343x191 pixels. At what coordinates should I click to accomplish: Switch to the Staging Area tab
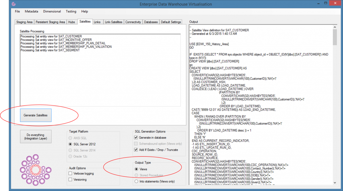point(24,22)
